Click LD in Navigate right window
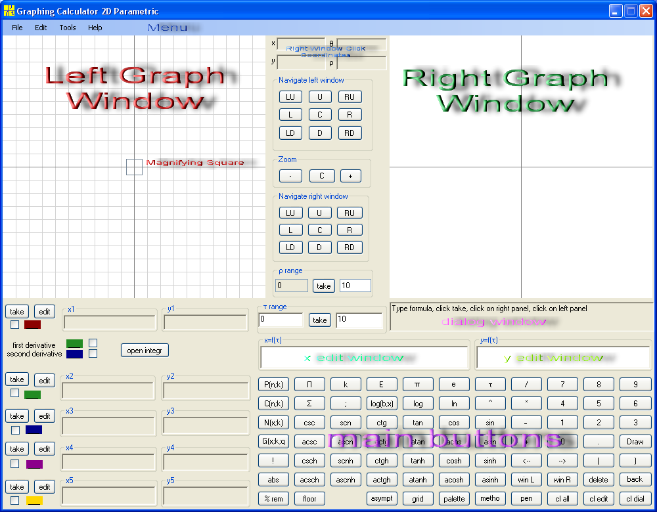Viewport: 657px width, 512px height. (x=290, y=247)
